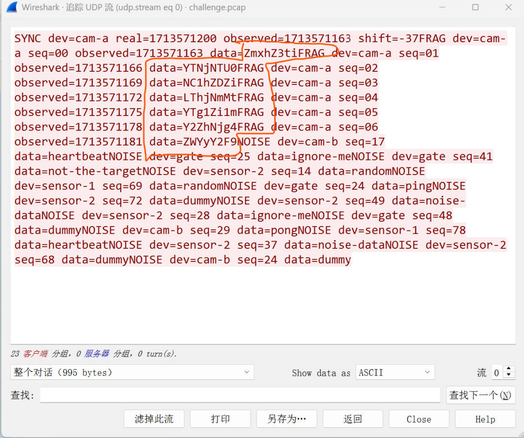Click the text 'observed=1713571181'
Screen dimensions: 524x438
tap(78, 142)
